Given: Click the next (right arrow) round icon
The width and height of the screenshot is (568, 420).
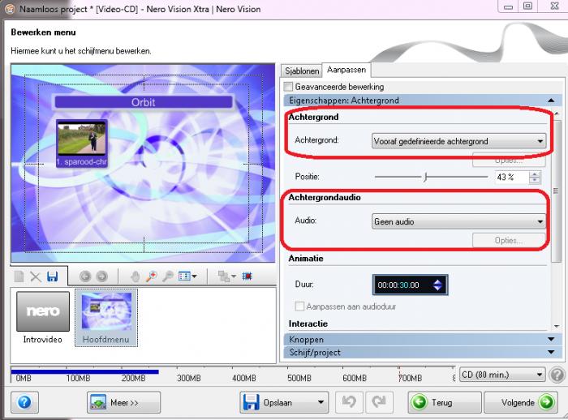Looking at the screenshot, I should (101, 276).
